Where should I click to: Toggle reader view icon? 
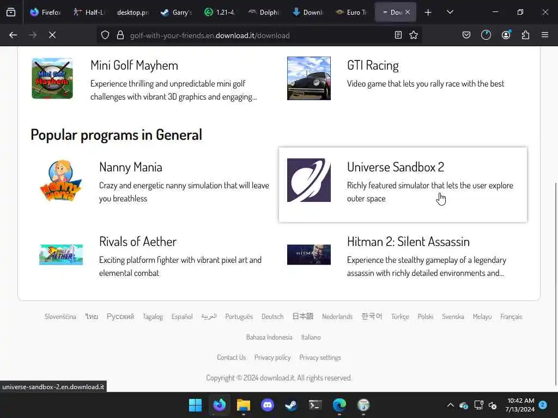coord(398,35)
